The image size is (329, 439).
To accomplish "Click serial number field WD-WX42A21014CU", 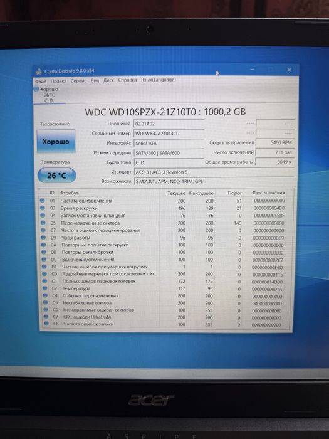I will pyautogui.click(x=169, y=134).
